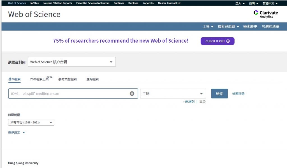The width and height of the screenshot is (287, 168).
Task: Open the Publons link
Action: tap(133, 3)
